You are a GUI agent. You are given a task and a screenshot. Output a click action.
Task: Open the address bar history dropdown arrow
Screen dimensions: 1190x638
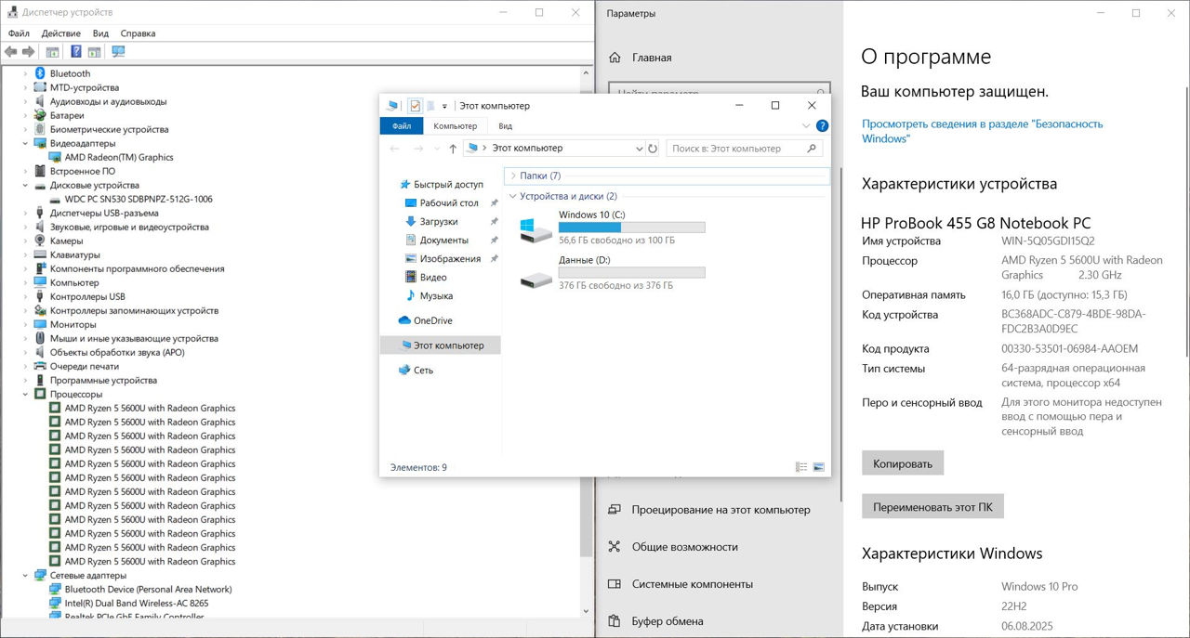(x=639, y=149)
